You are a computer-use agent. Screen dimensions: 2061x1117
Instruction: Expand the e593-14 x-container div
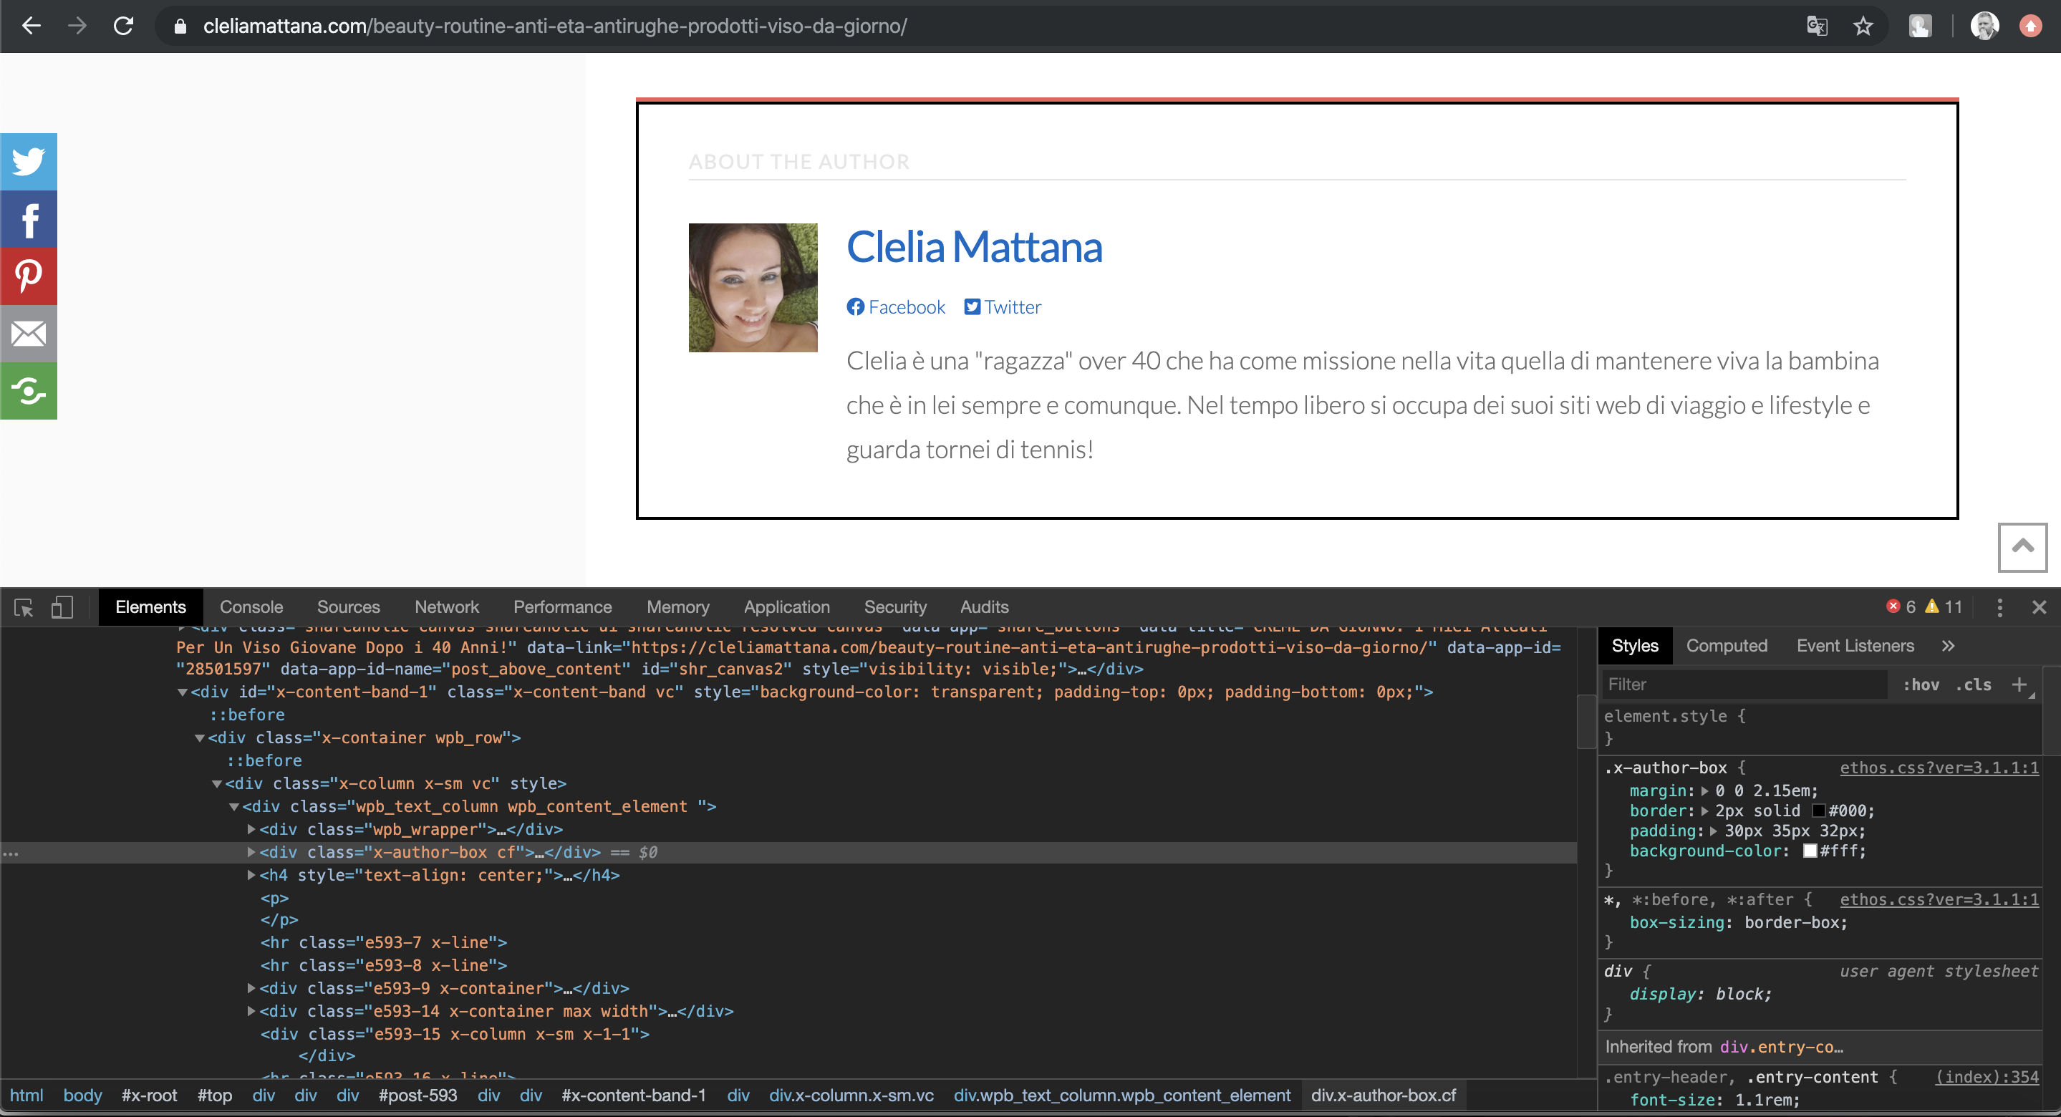[x=251, y=1011]
